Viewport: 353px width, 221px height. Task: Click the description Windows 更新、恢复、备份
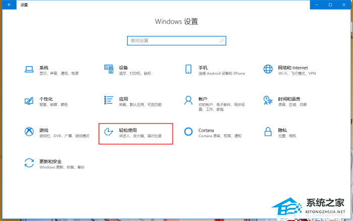62,167
